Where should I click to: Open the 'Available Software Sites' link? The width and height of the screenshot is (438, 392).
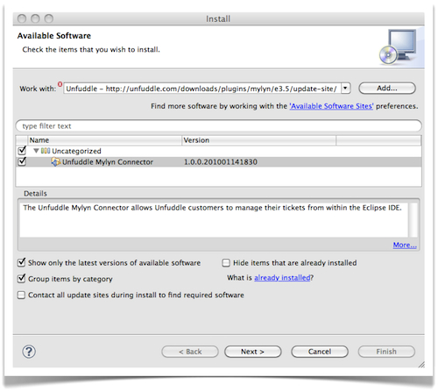coord(331,106)
